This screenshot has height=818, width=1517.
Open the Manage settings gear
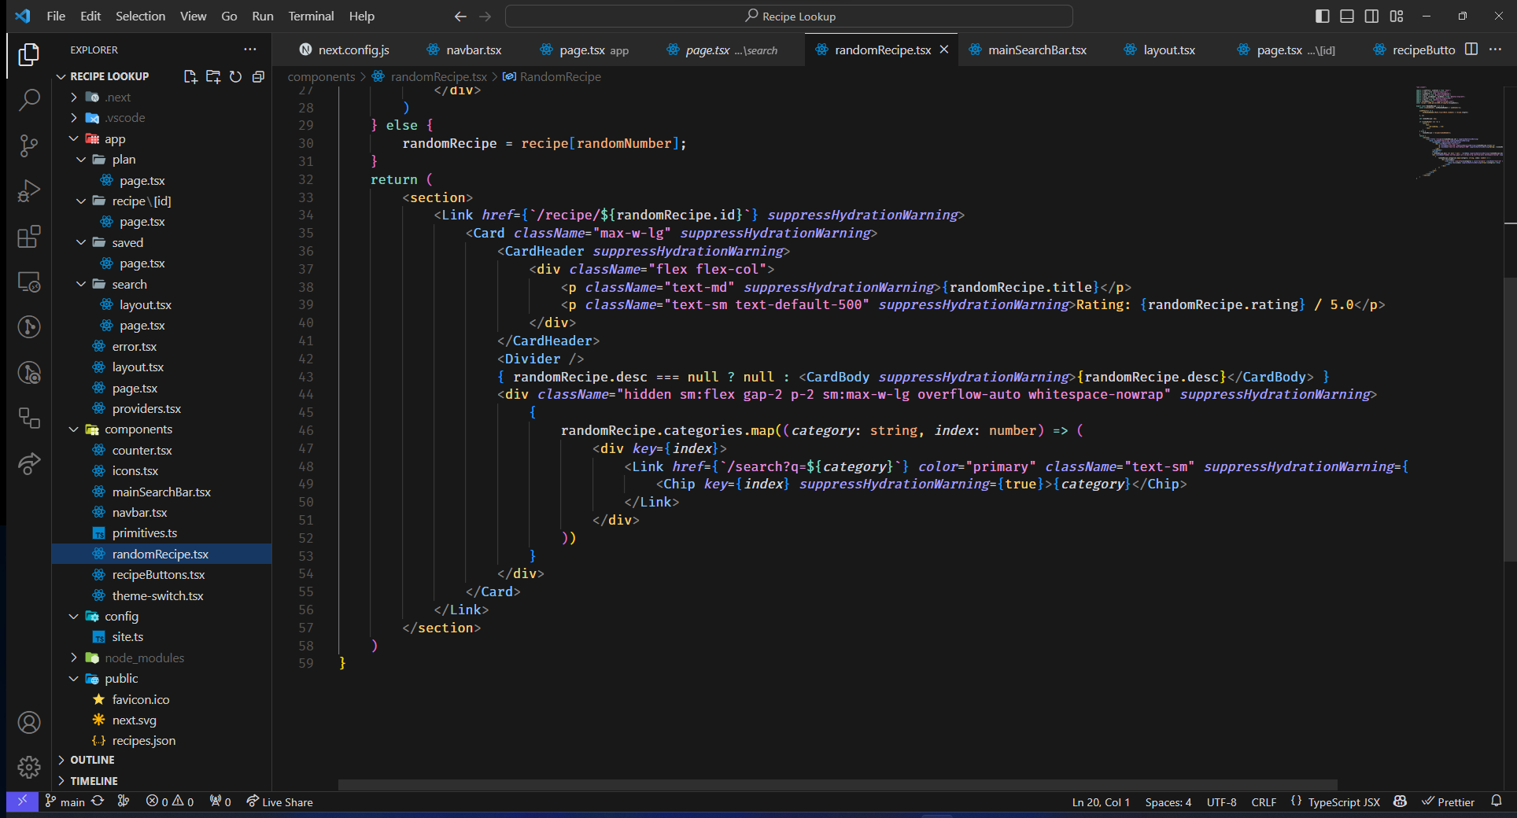29,767
